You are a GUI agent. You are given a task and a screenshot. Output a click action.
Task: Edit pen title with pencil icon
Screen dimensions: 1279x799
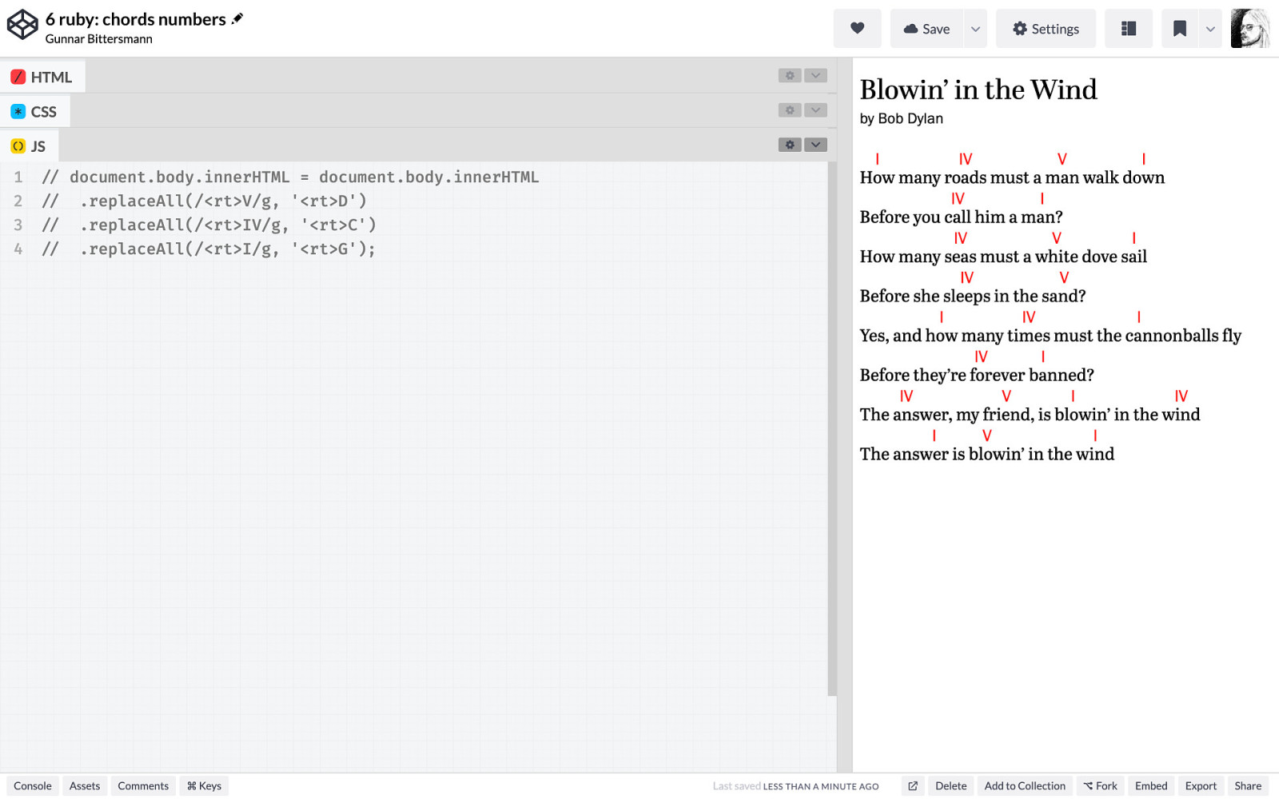(237, 18)
